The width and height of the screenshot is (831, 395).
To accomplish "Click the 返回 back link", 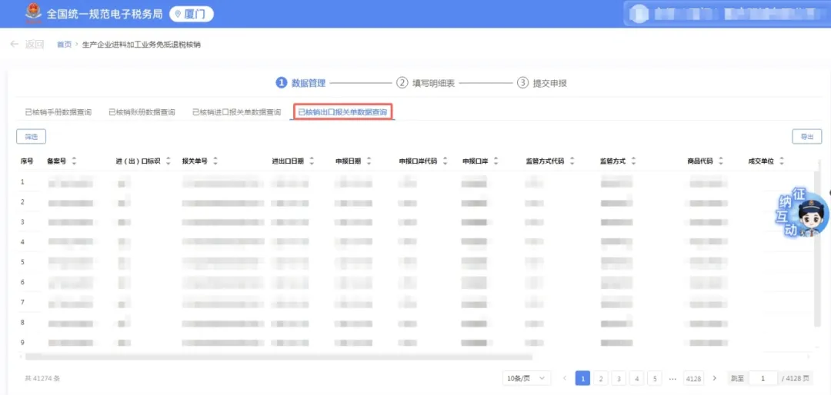I will (x=35, y=45).
